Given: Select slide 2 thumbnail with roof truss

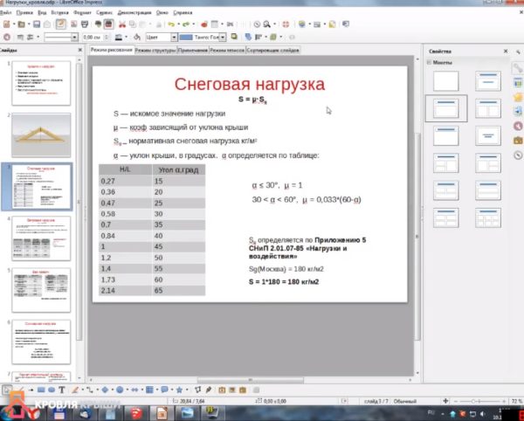Looking at the screenshot, I should (41, 135).
